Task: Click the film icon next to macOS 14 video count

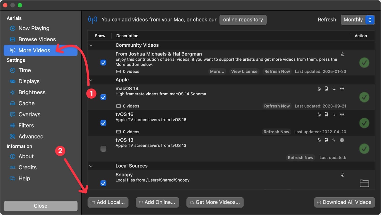Action: [118, 106]
